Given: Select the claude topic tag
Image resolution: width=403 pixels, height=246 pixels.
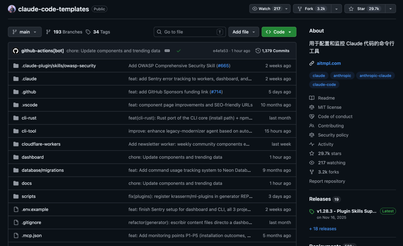Looking at the screenshot, I should (319, 76).
